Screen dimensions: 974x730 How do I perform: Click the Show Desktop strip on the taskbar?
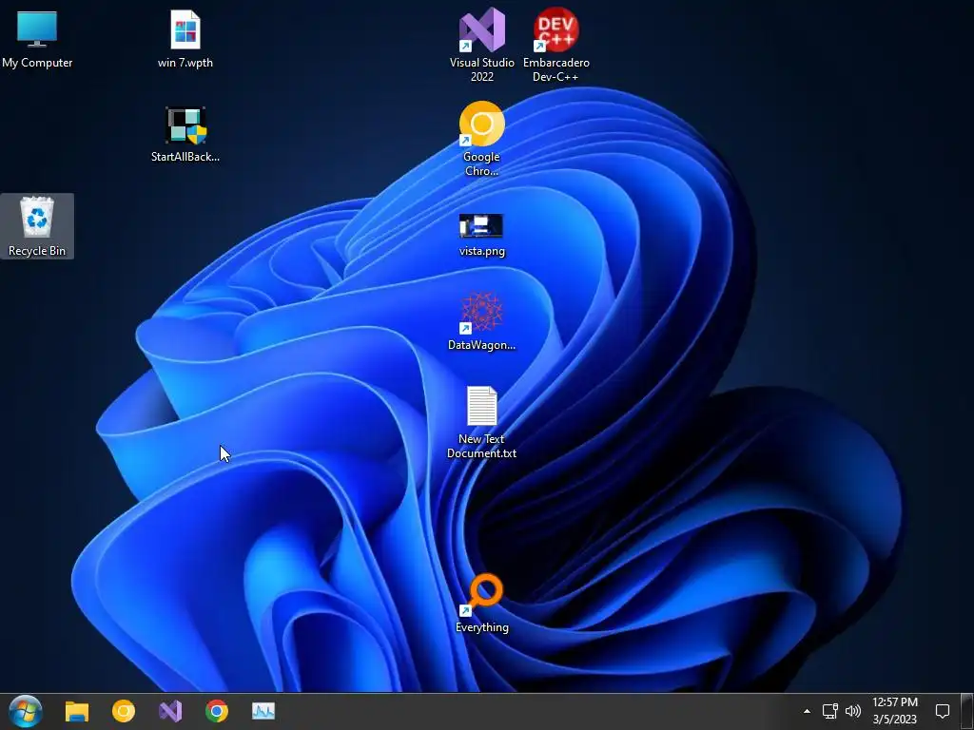(x=967, y=711)
